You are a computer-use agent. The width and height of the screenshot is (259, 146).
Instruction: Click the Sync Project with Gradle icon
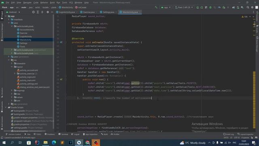(x=234, y=7)
